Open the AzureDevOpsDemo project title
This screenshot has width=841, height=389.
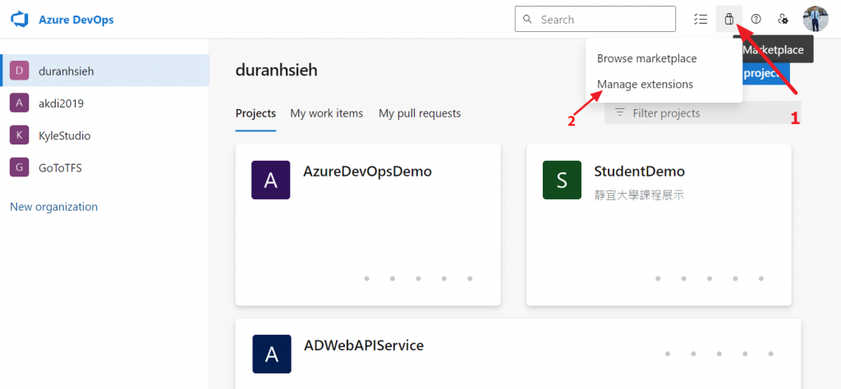coord(367,172)
